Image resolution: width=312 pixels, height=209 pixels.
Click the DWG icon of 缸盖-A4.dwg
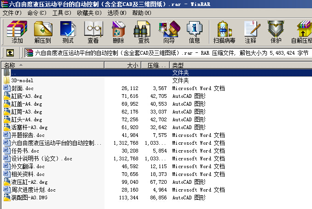[x=7, y=104]
